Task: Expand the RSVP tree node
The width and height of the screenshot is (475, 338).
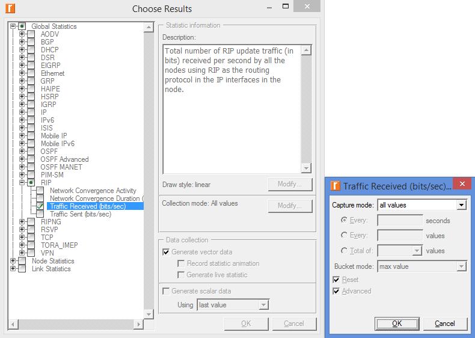Action: [x=22, y=230]
